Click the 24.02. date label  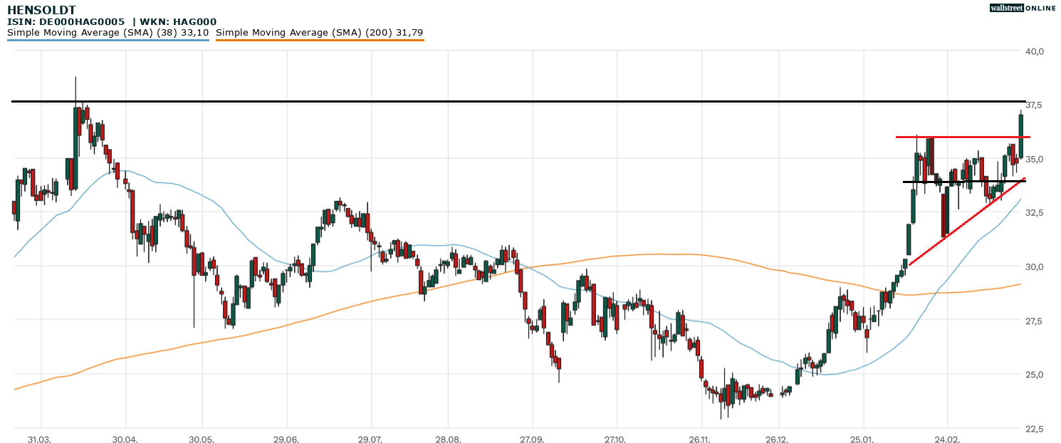(x=946, y=439)
